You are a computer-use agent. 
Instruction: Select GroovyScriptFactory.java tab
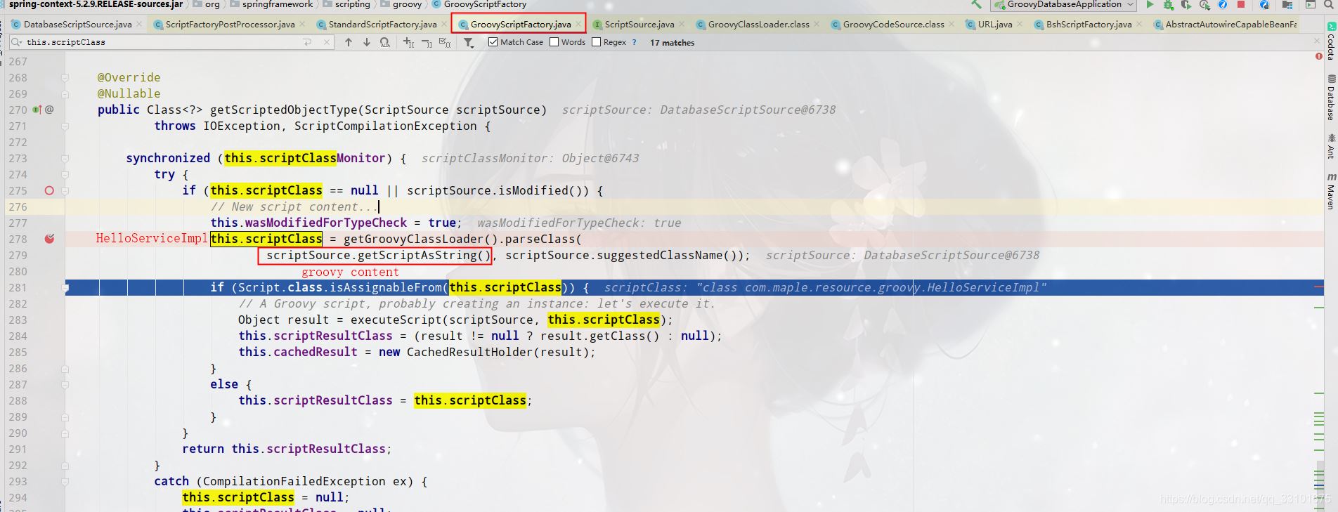click(x=519, y=24)
